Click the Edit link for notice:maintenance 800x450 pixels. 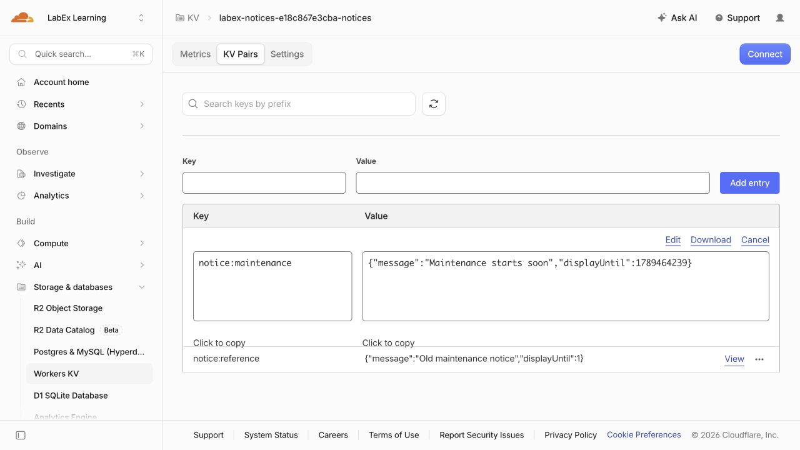673,240
